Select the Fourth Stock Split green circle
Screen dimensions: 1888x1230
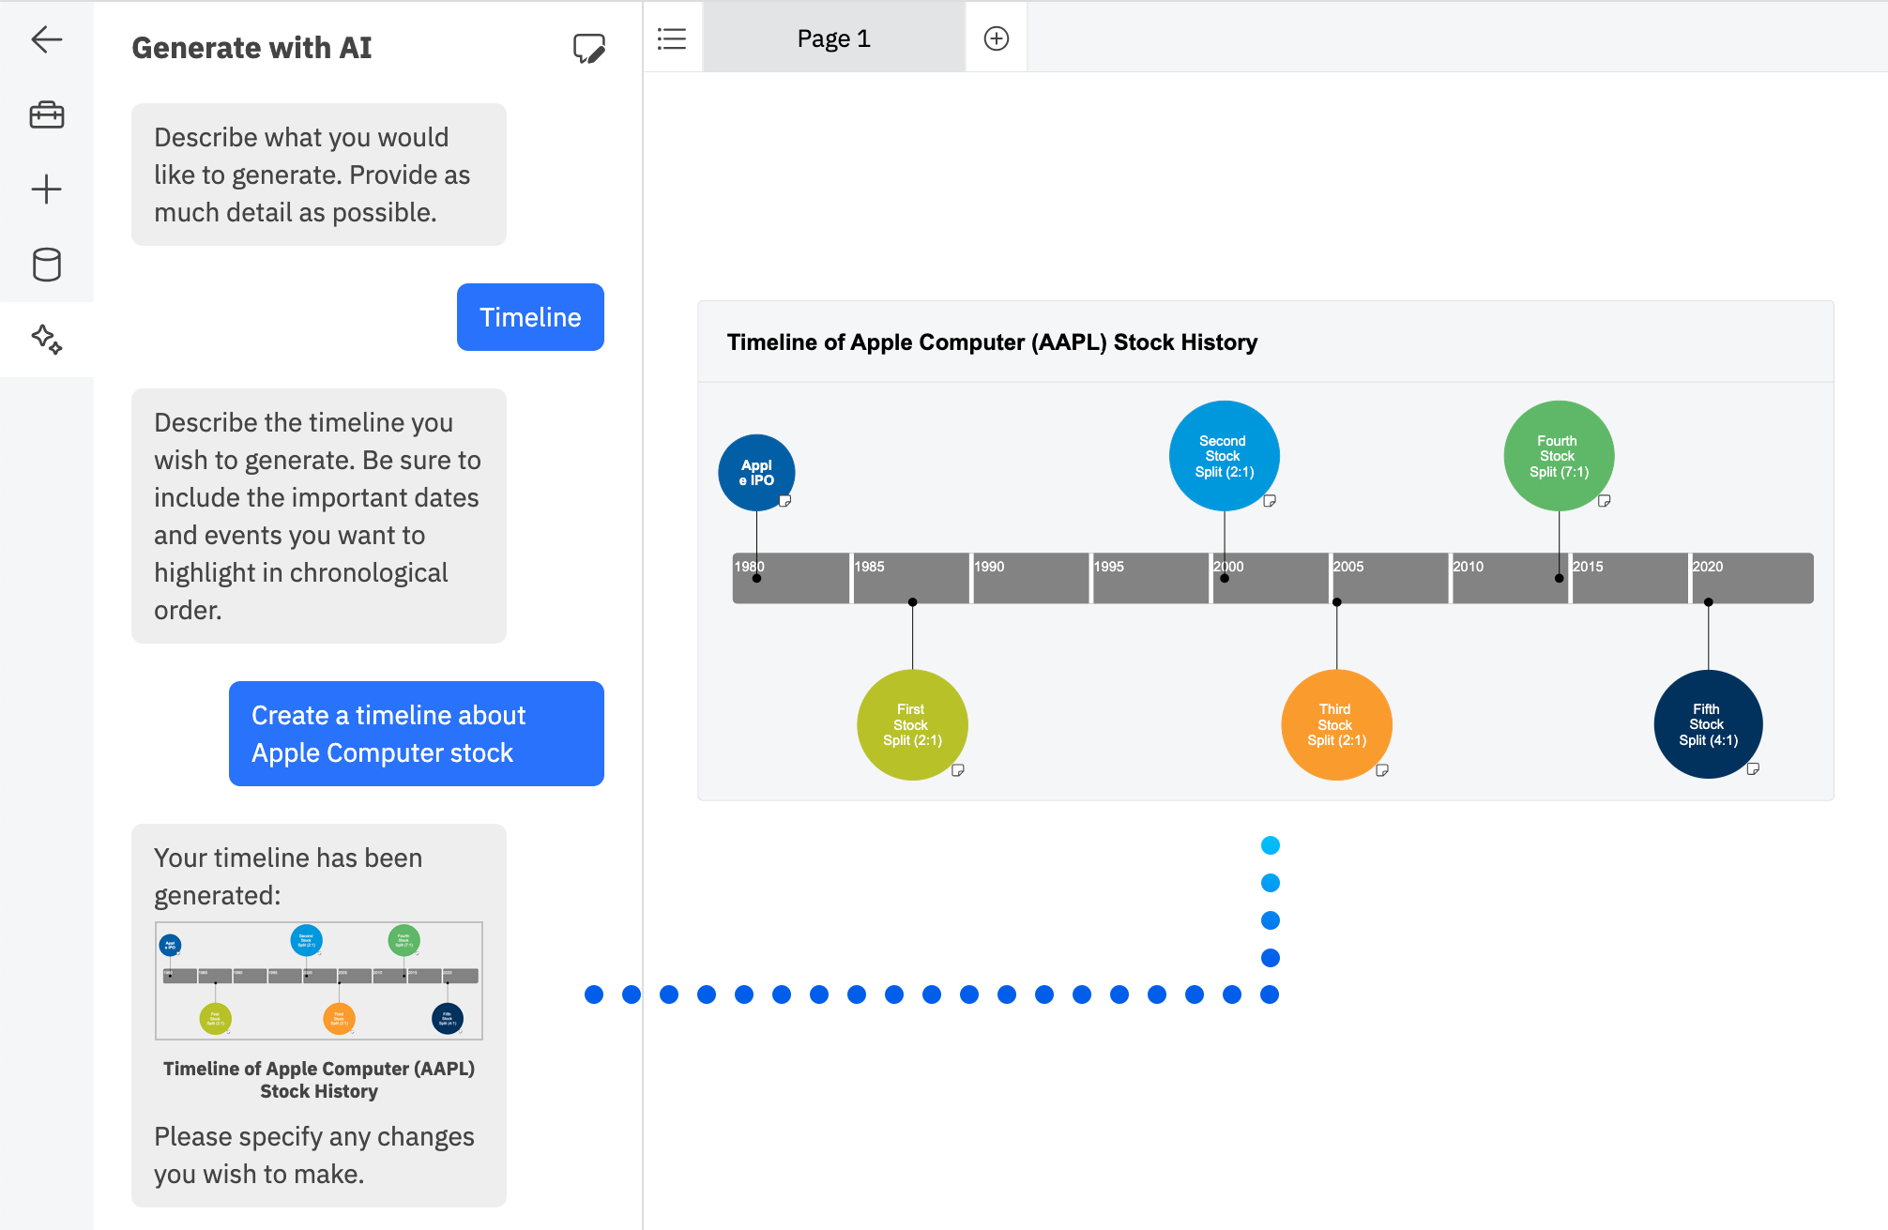click(x=1558, y=455)
